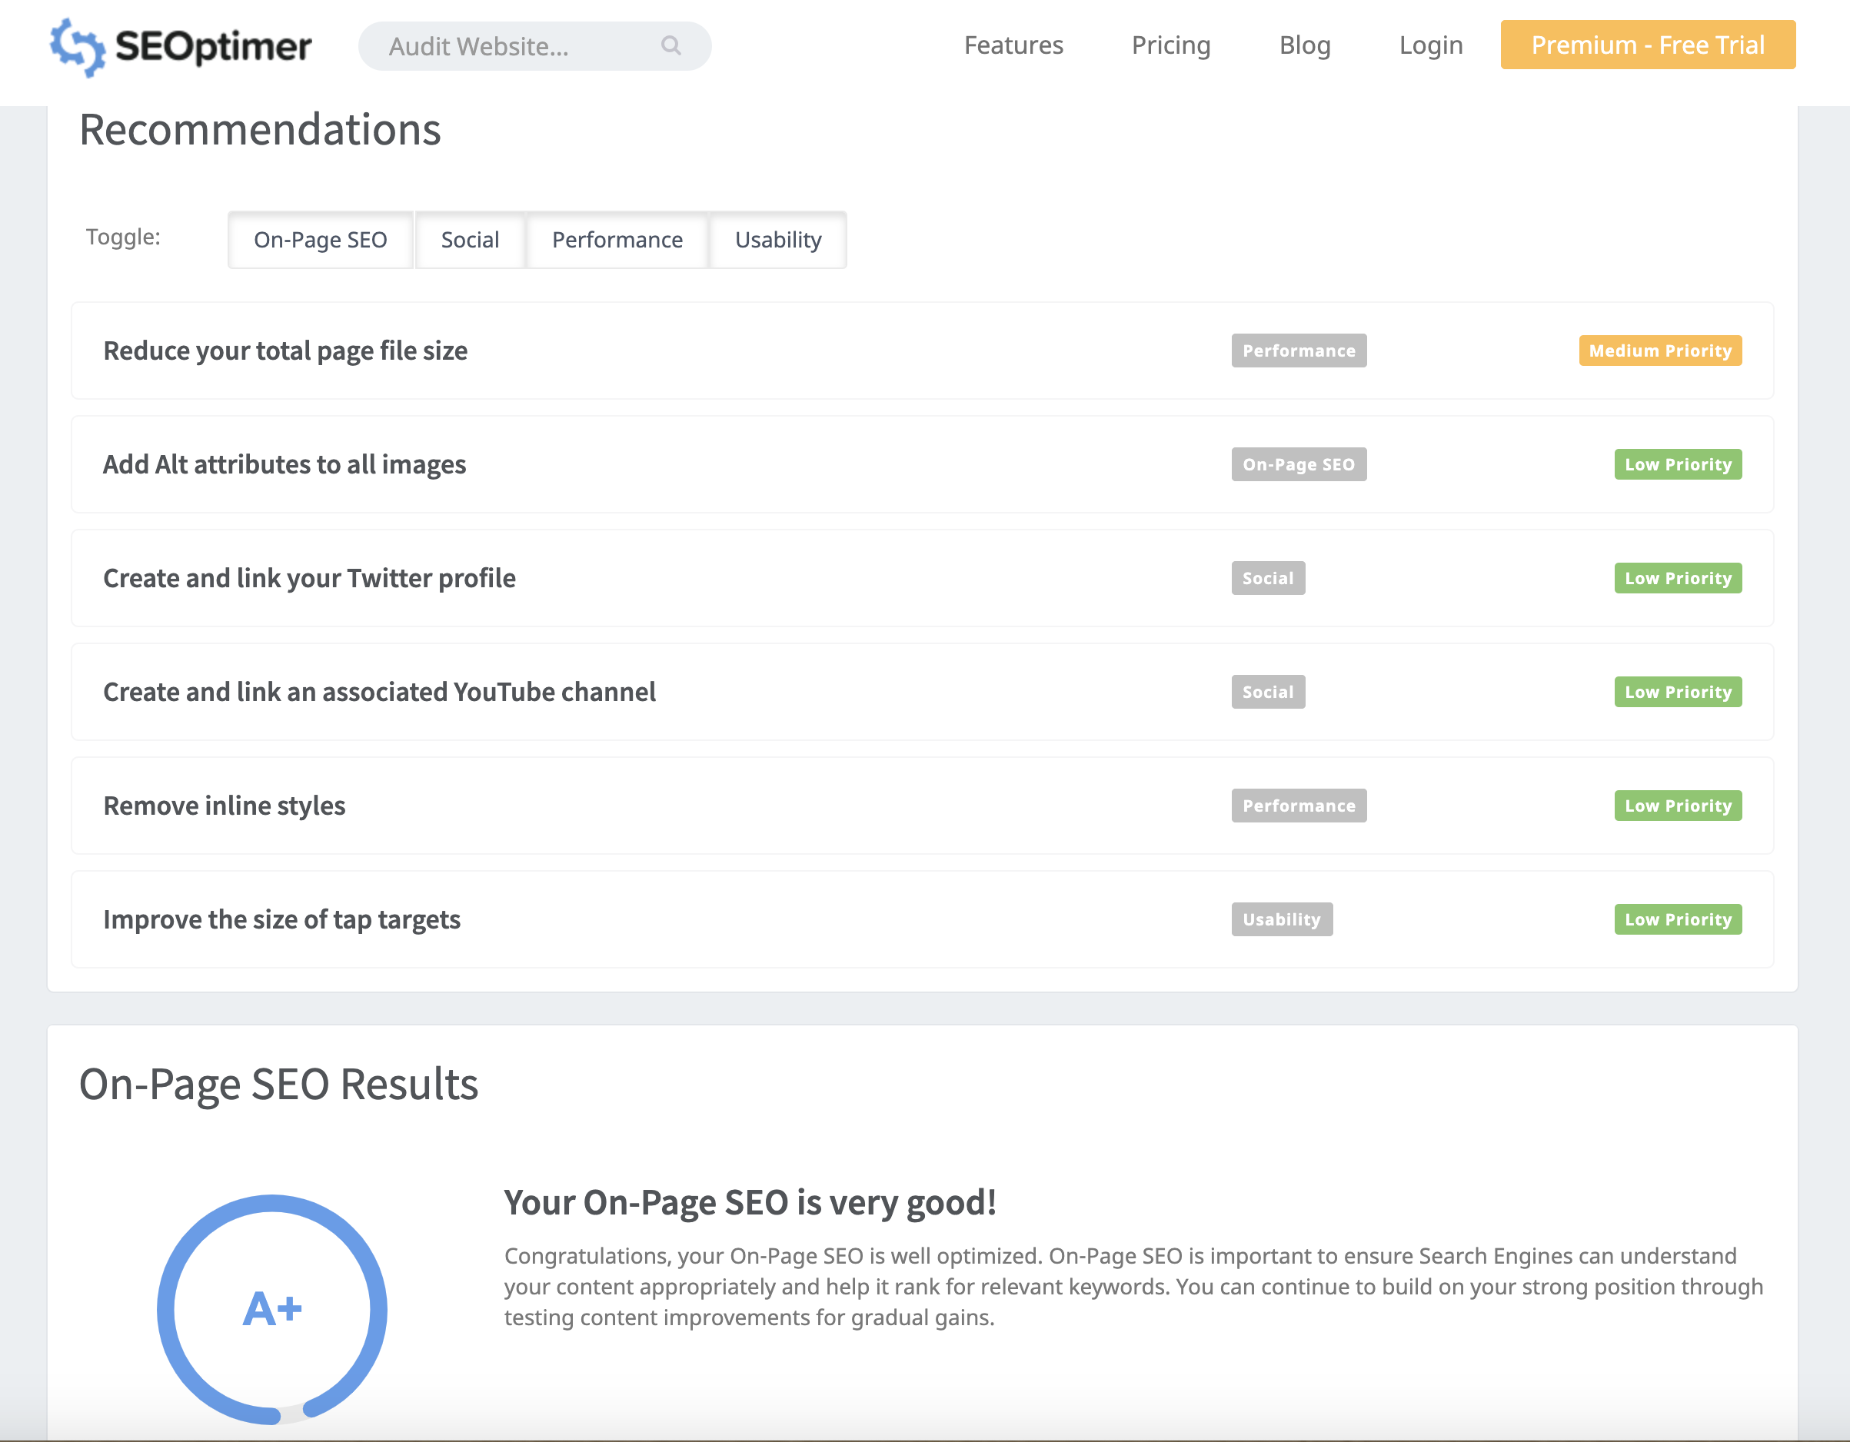Expand the YouTube channel recommendation
This screenshot has height=1442, width=1850.
tap(380, 692)
